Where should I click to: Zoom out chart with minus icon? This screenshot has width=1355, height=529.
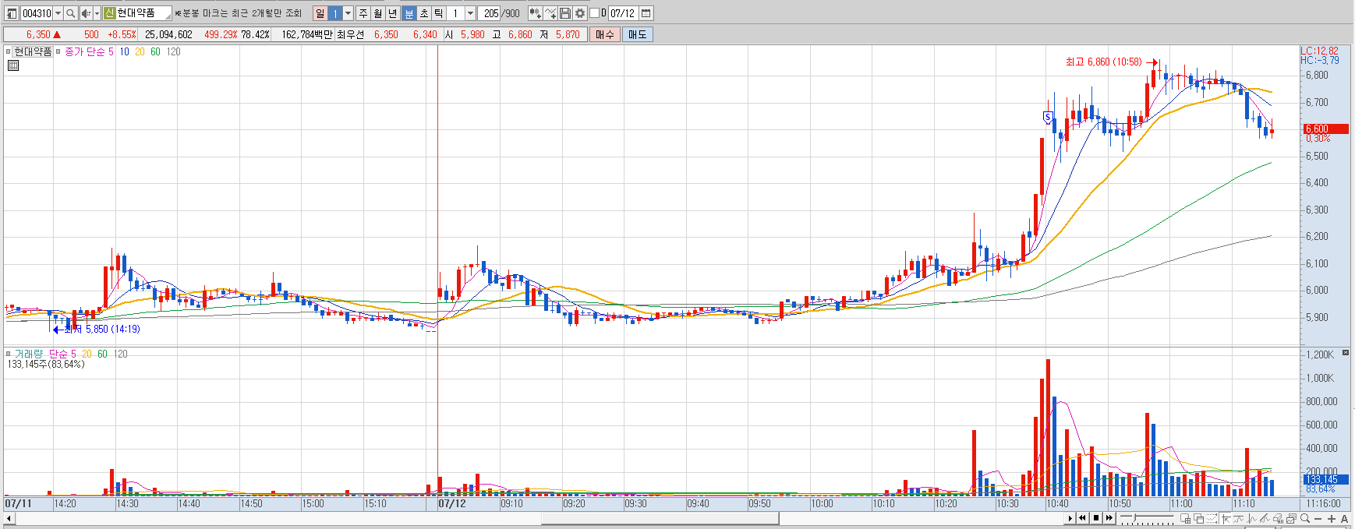[1318, 518]
